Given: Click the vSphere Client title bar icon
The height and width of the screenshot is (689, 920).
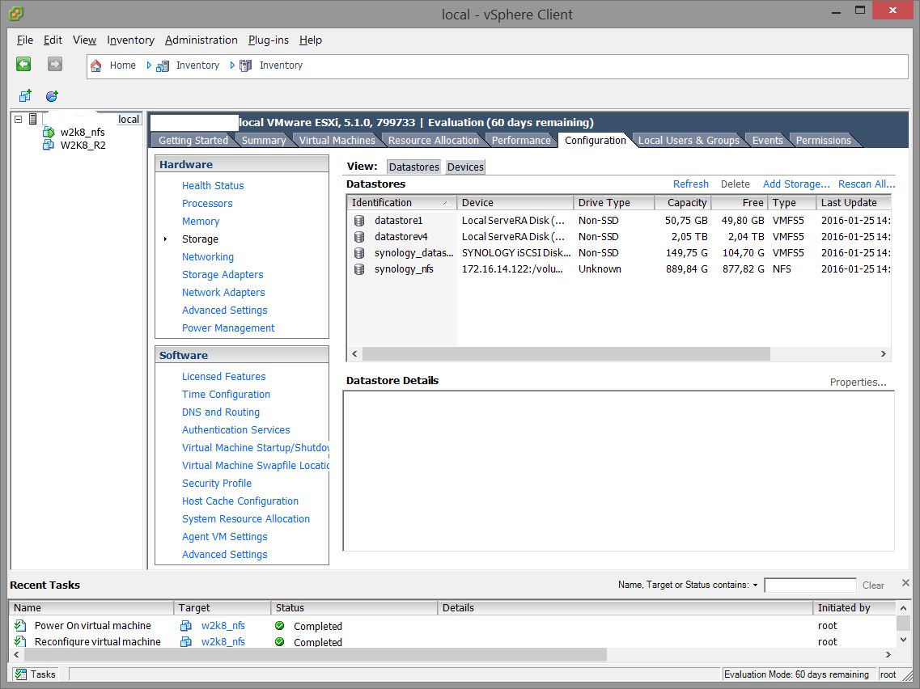Looking at the screenshot, I should (16, 14).
